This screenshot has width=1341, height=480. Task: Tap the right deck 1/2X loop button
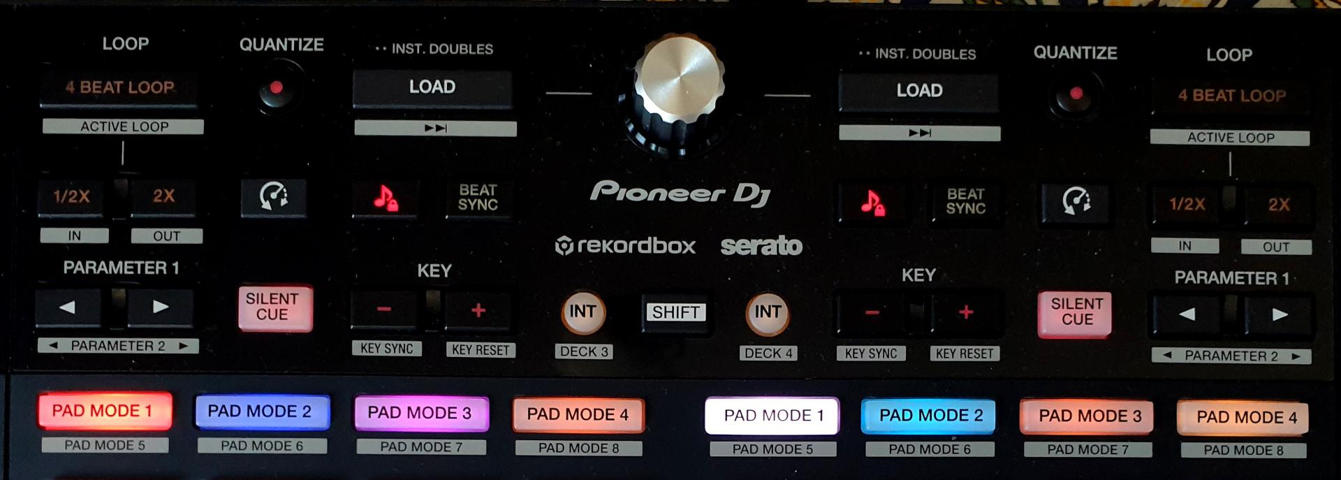pos(1187,205)
